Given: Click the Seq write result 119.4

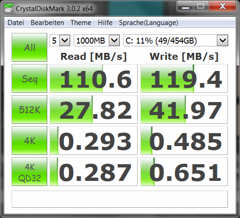Looking at the screenshot, I should [184, 78].
